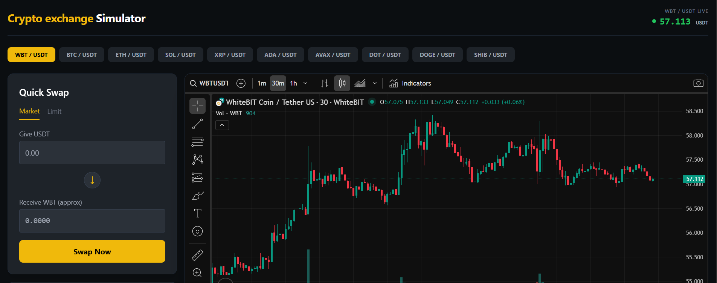Select the WBT / USDT pair
The height and width of the screenshot is (283, 717).
(x=31, y=55)
